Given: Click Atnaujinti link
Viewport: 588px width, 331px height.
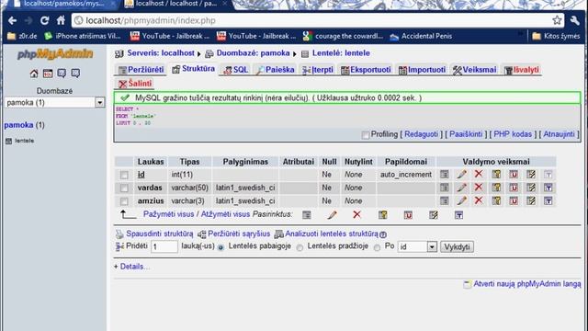Looking at the screenshot, I should click(559, 134).
